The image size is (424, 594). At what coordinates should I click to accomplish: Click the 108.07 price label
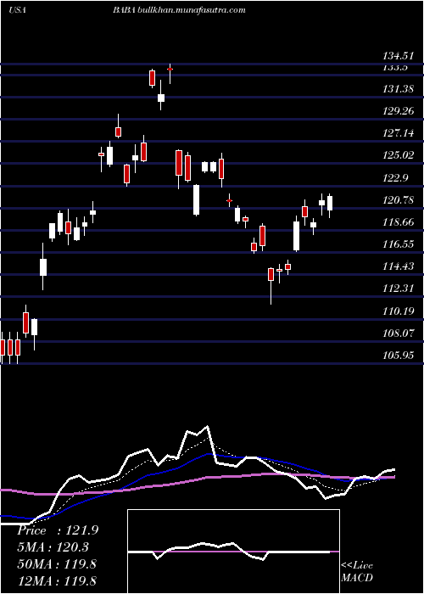point(398,333)
